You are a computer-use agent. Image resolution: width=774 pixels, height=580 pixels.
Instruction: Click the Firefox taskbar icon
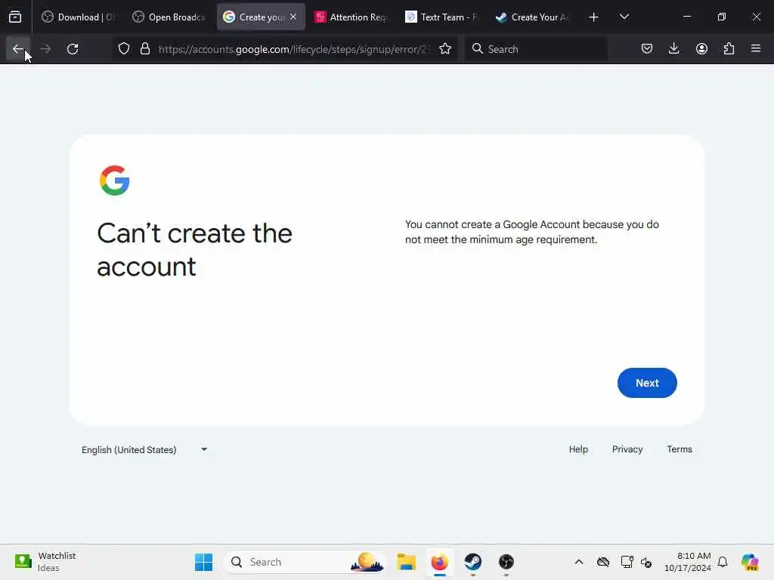439,562
